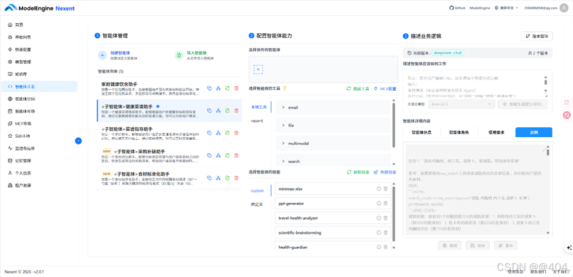Click 刷新技能 to refresh skills

(x=358, y=172)
